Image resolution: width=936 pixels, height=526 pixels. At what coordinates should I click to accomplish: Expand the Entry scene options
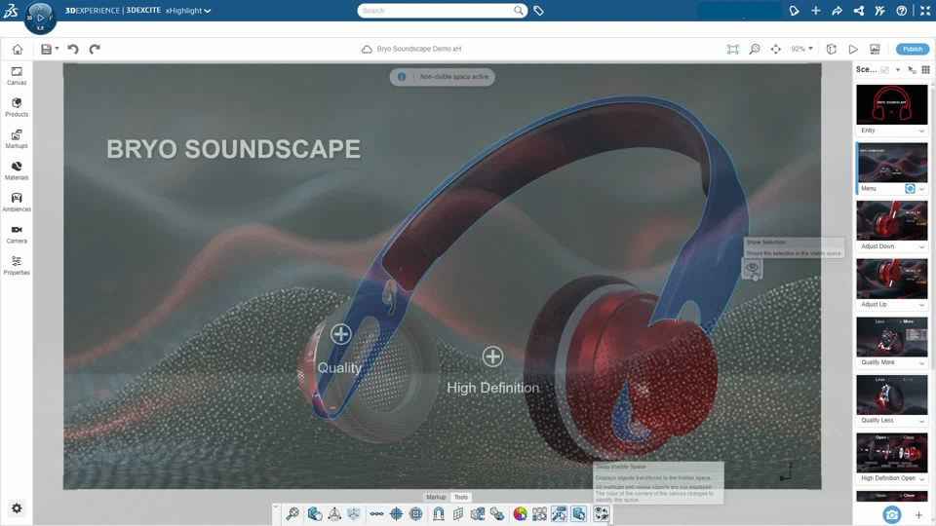tap(921, 131)
